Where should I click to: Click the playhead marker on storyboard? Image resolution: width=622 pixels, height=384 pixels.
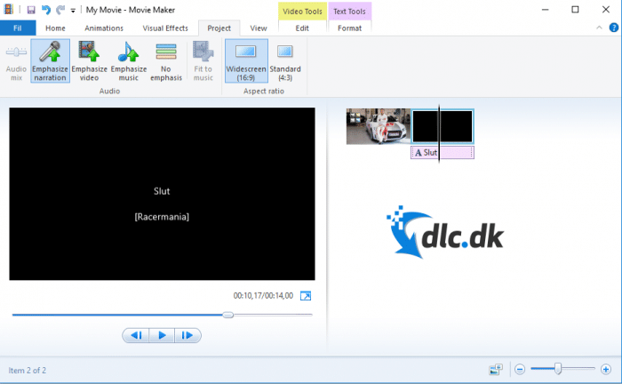pos(439,133)
